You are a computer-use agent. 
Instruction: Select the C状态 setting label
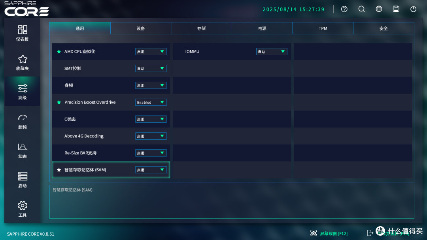tap(70, 119)
